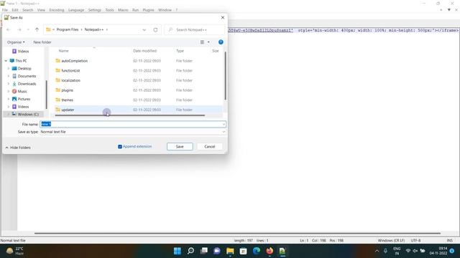Screen dimensions: 460x258
Task: Launch Microsoft Edge from the taskbar
Action: click(x=257, y=251)
